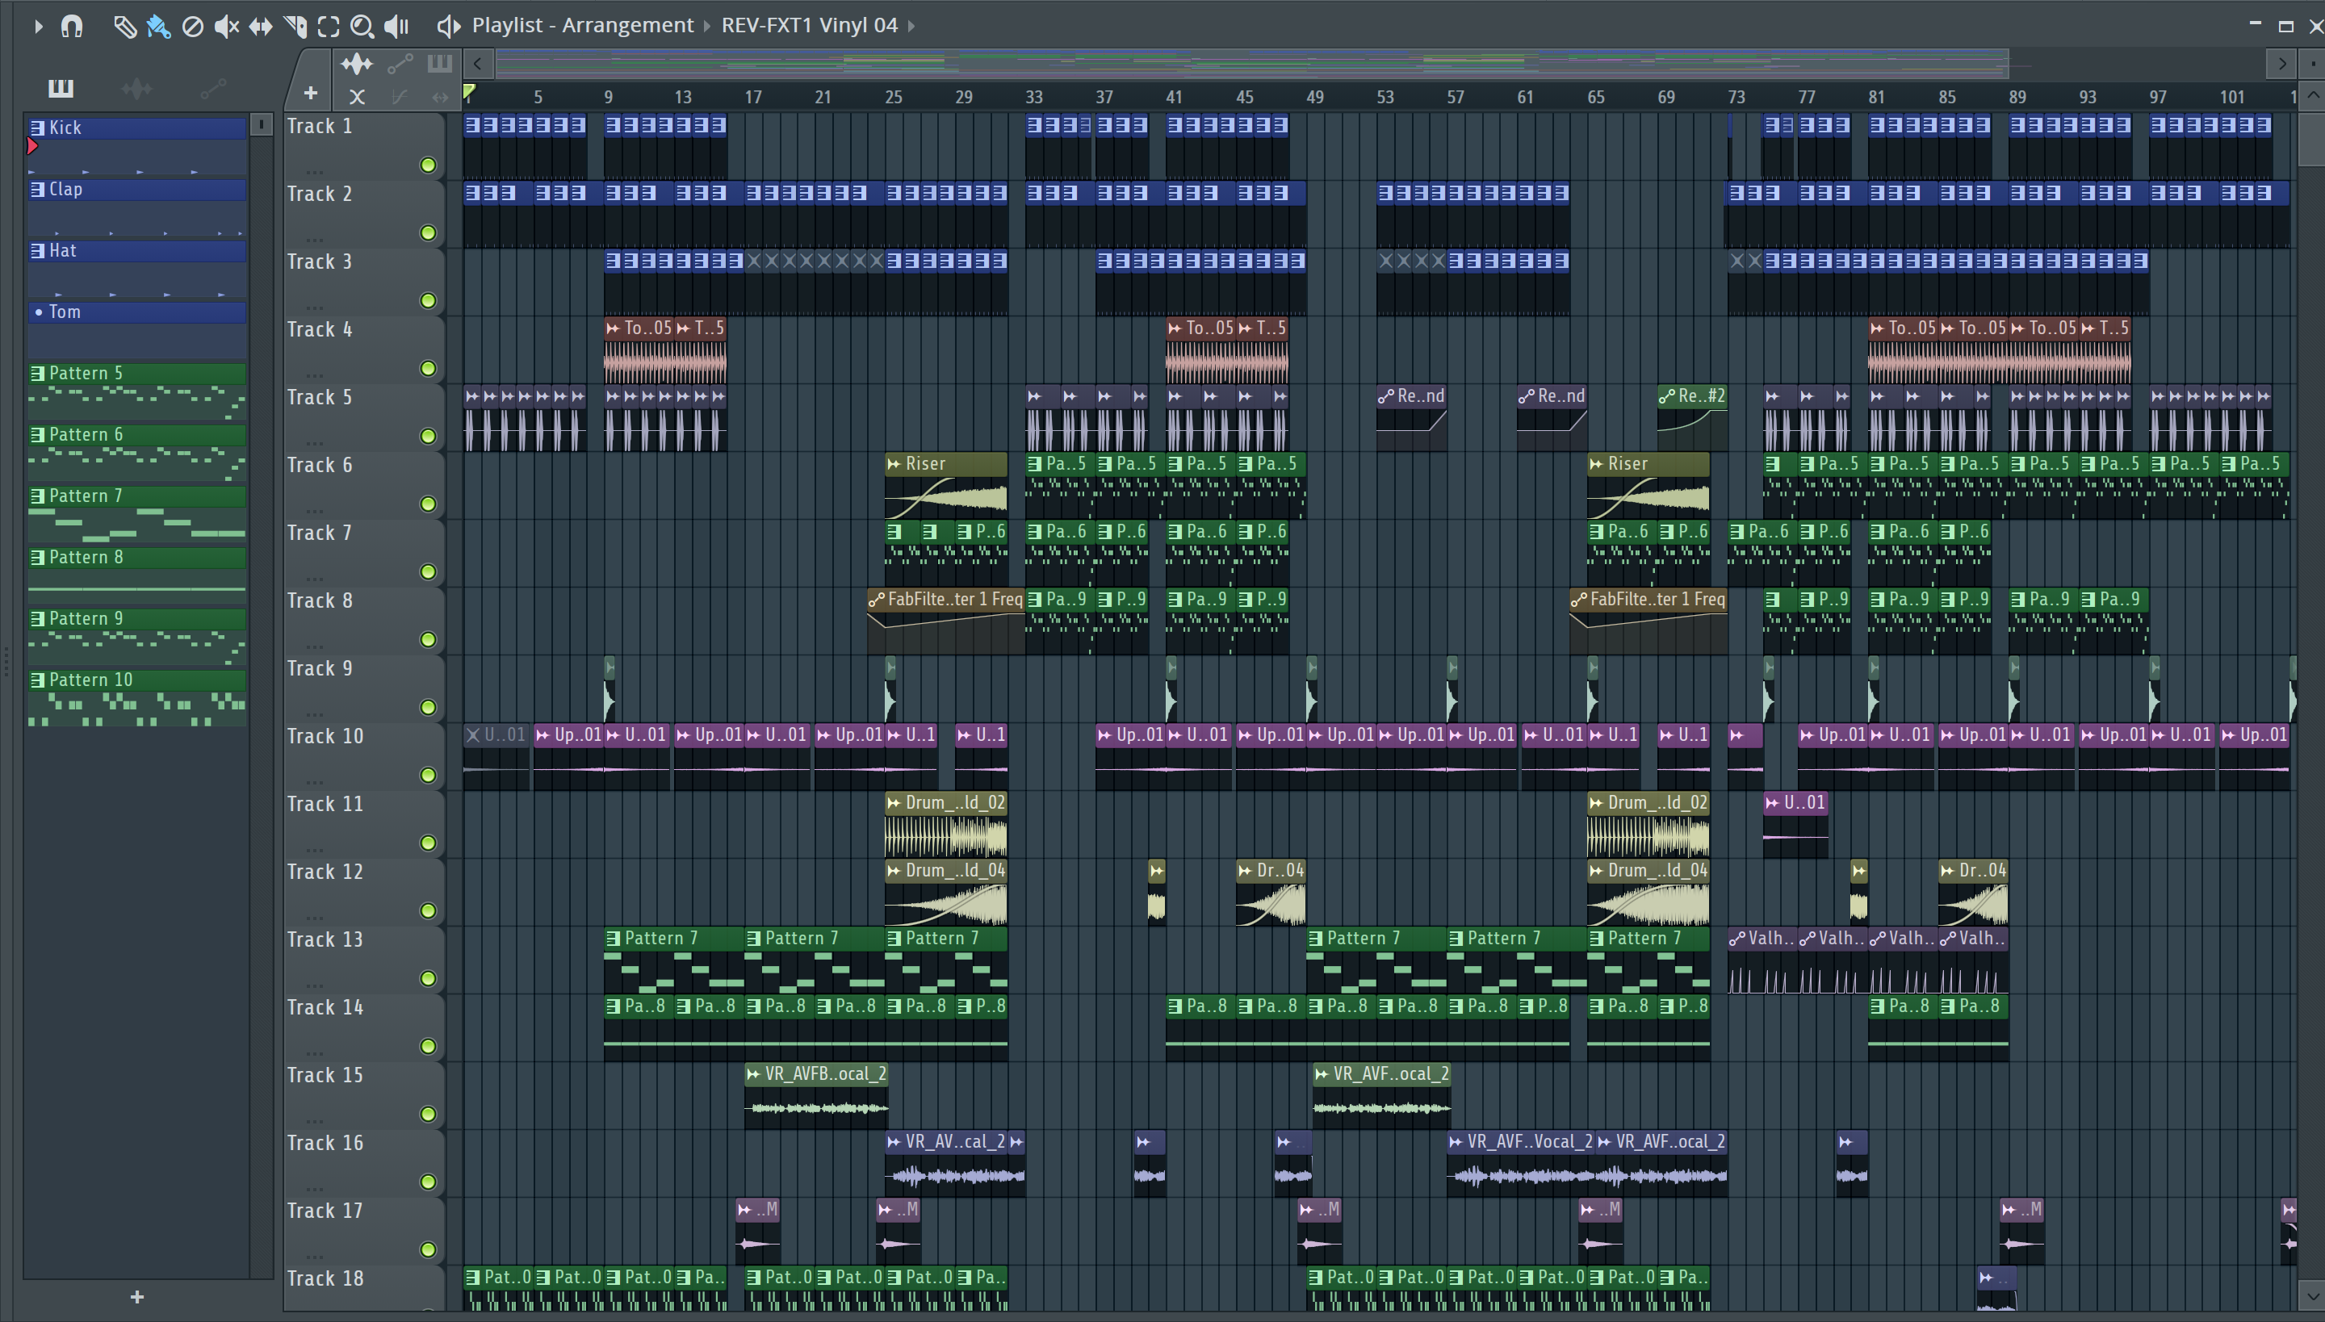Select the Tom pattern in the picker
The image size is (2325, 1322).
click(x=136, y=329)
